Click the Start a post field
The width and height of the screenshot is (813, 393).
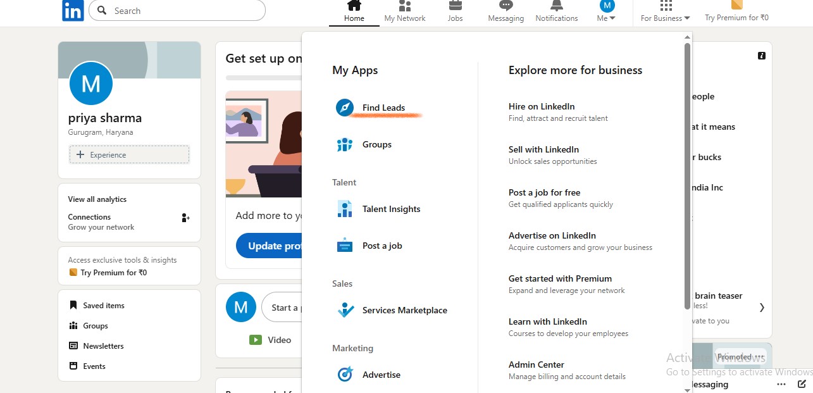pos(282,308)
